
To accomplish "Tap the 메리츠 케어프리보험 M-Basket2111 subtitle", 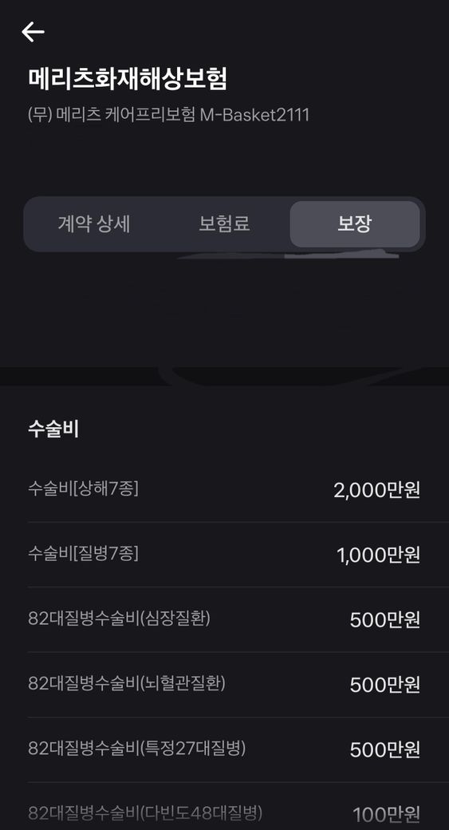I will (168, 115).
